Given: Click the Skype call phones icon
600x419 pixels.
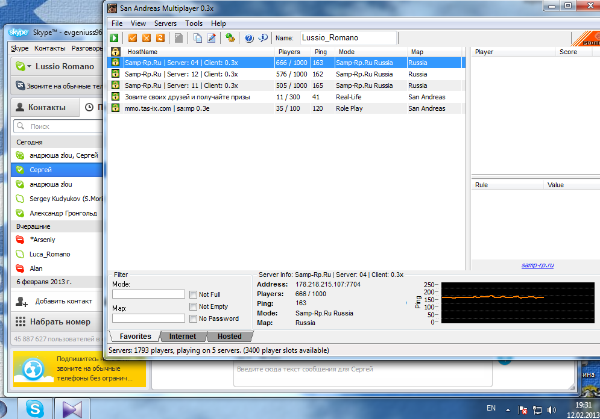Looking at the screenshot, I should pyautogui.click(x=21, y=85).
